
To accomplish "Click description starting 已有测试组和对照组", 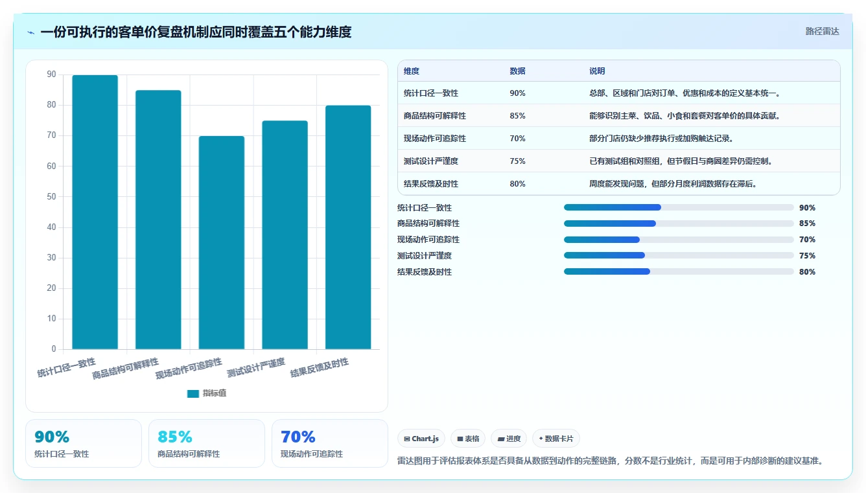I will tap(681, 161).
